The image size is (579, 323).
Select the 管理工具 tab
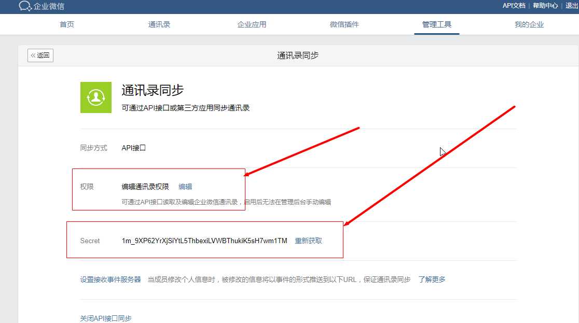pyautogui.click(x=437, y=24)
